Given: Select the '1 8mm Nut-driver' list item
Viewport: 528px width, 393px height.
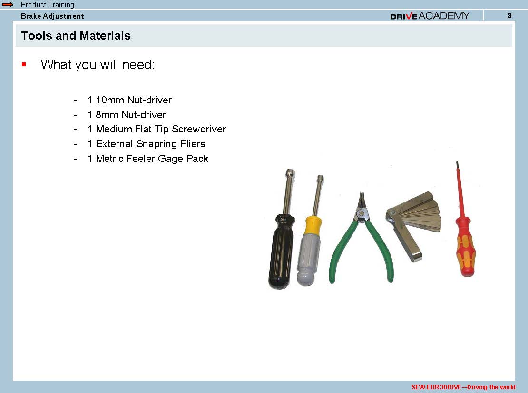Looking at the screenshot, I should point(127,115).
